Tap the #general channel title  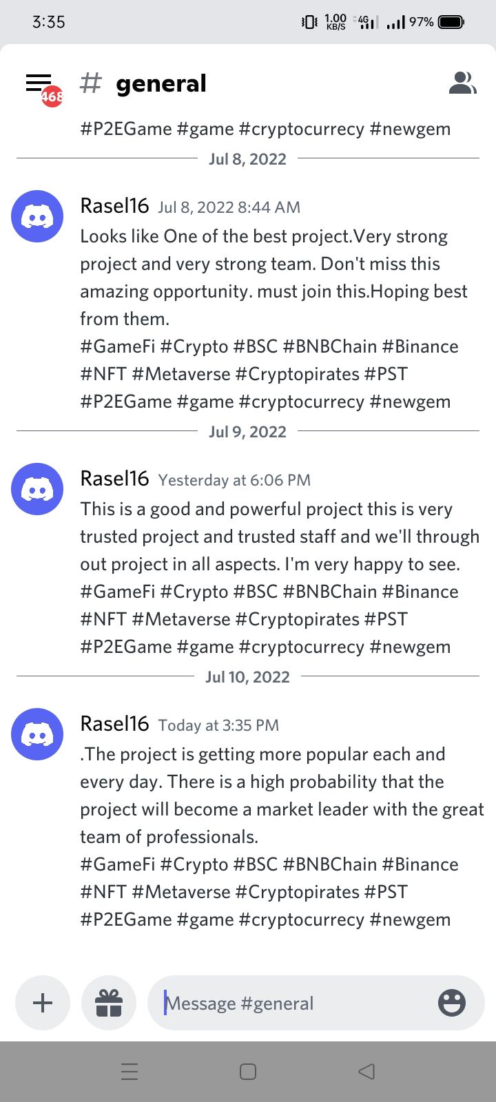[161, 83]
